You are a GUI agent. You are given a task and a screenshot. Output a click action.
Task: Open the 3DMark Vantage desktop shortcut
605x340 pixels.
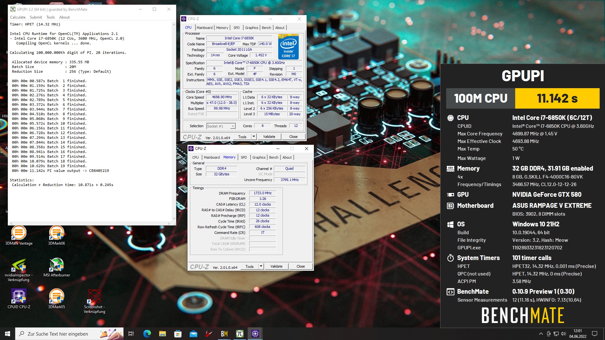(x=19, y=235)
